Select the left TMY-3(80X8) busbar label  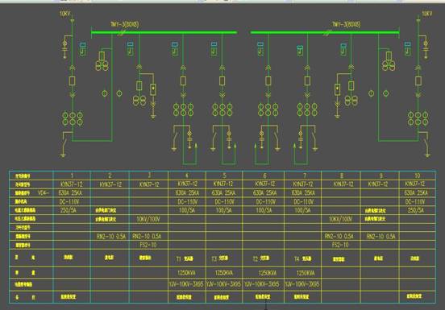coord(125,24)
